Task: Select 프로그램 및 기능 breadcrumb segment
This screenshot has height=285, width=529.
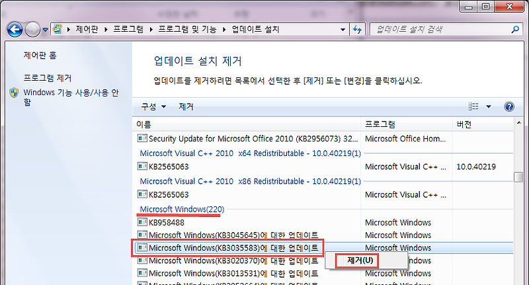Action: tap(187, 29)
